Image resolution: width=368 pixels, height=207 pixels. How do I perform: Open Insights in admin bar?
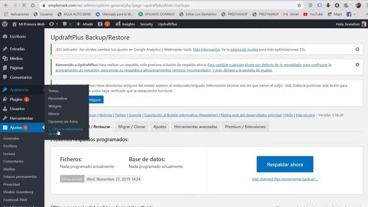(x=125, y=24)
